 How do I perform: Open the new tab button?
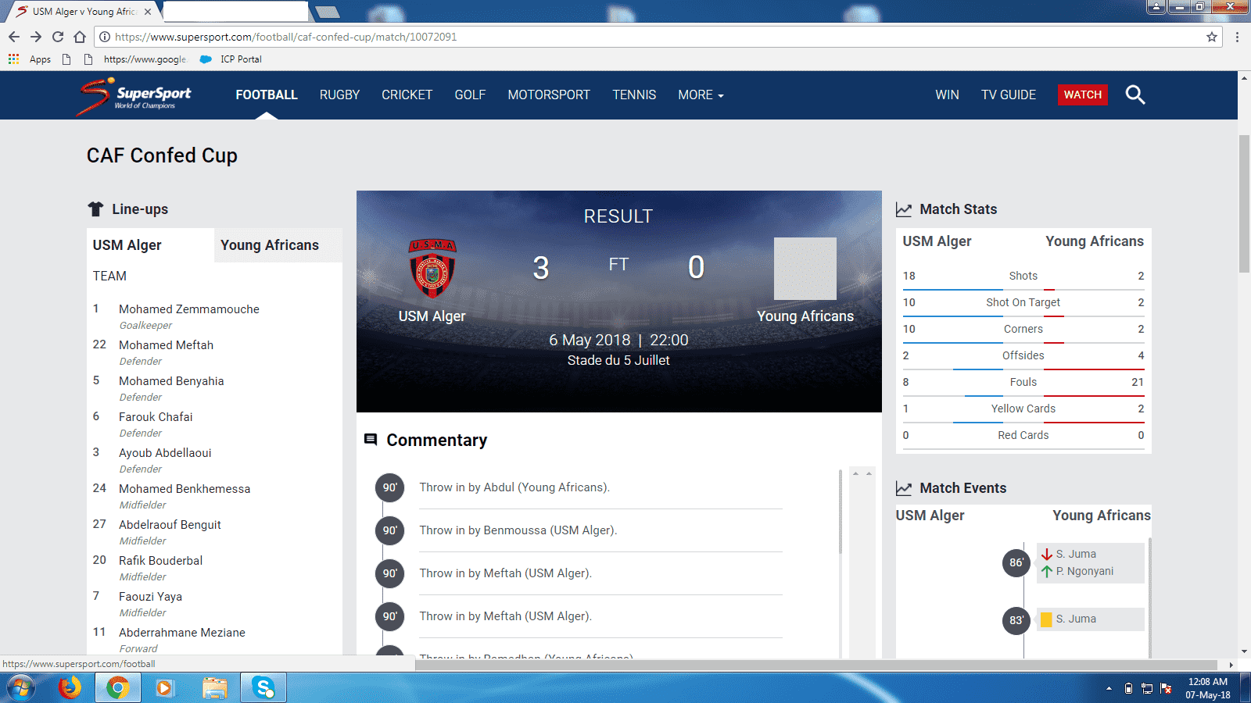[327, 12]
